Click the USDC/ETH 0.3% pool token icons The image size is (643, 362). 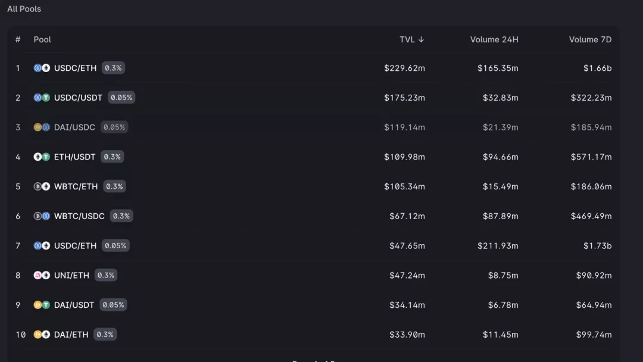click(42, 68)
